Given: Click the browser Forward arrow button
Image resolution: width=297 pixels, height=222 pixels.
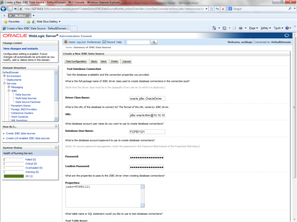Looking at the screenshot, I should pos(10,9).
